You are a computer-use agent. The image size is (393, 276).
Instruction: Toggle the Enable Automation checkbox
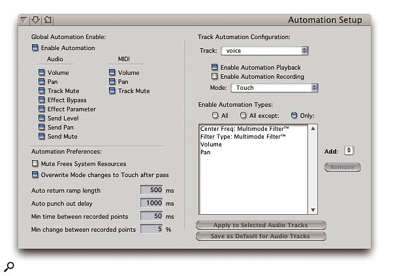point(35,48)
